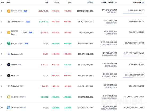Click the Bitcoin coin logo icon
The width and height of the screenshot is (147, 111).
[9, 11]
